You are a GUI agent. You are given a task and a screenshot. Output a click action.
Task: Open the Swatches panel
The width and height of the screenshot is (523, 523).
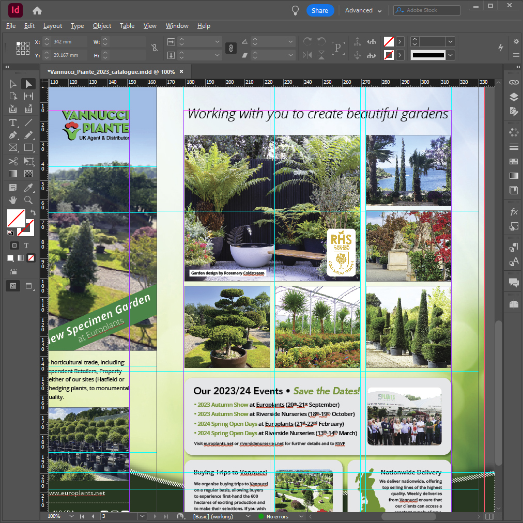pos(514,161)
